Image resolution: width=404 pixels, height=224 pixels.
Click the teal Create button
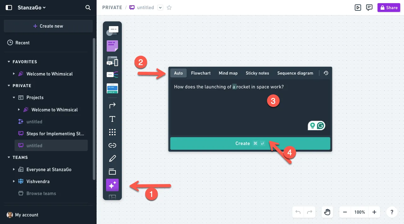coord(250,143)
